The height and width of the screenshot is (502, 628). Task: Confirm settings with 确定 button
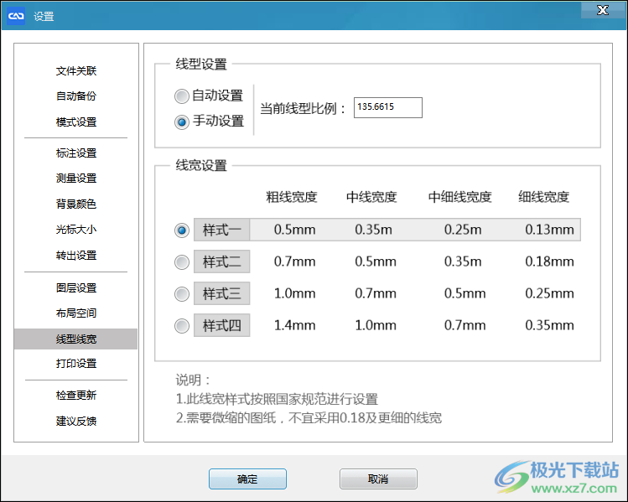[x=247, y=479]
